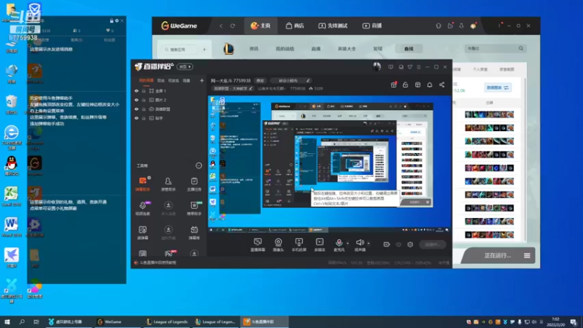
Task: Click the share icon in streaming header
Action: click(x=442, y=85)
